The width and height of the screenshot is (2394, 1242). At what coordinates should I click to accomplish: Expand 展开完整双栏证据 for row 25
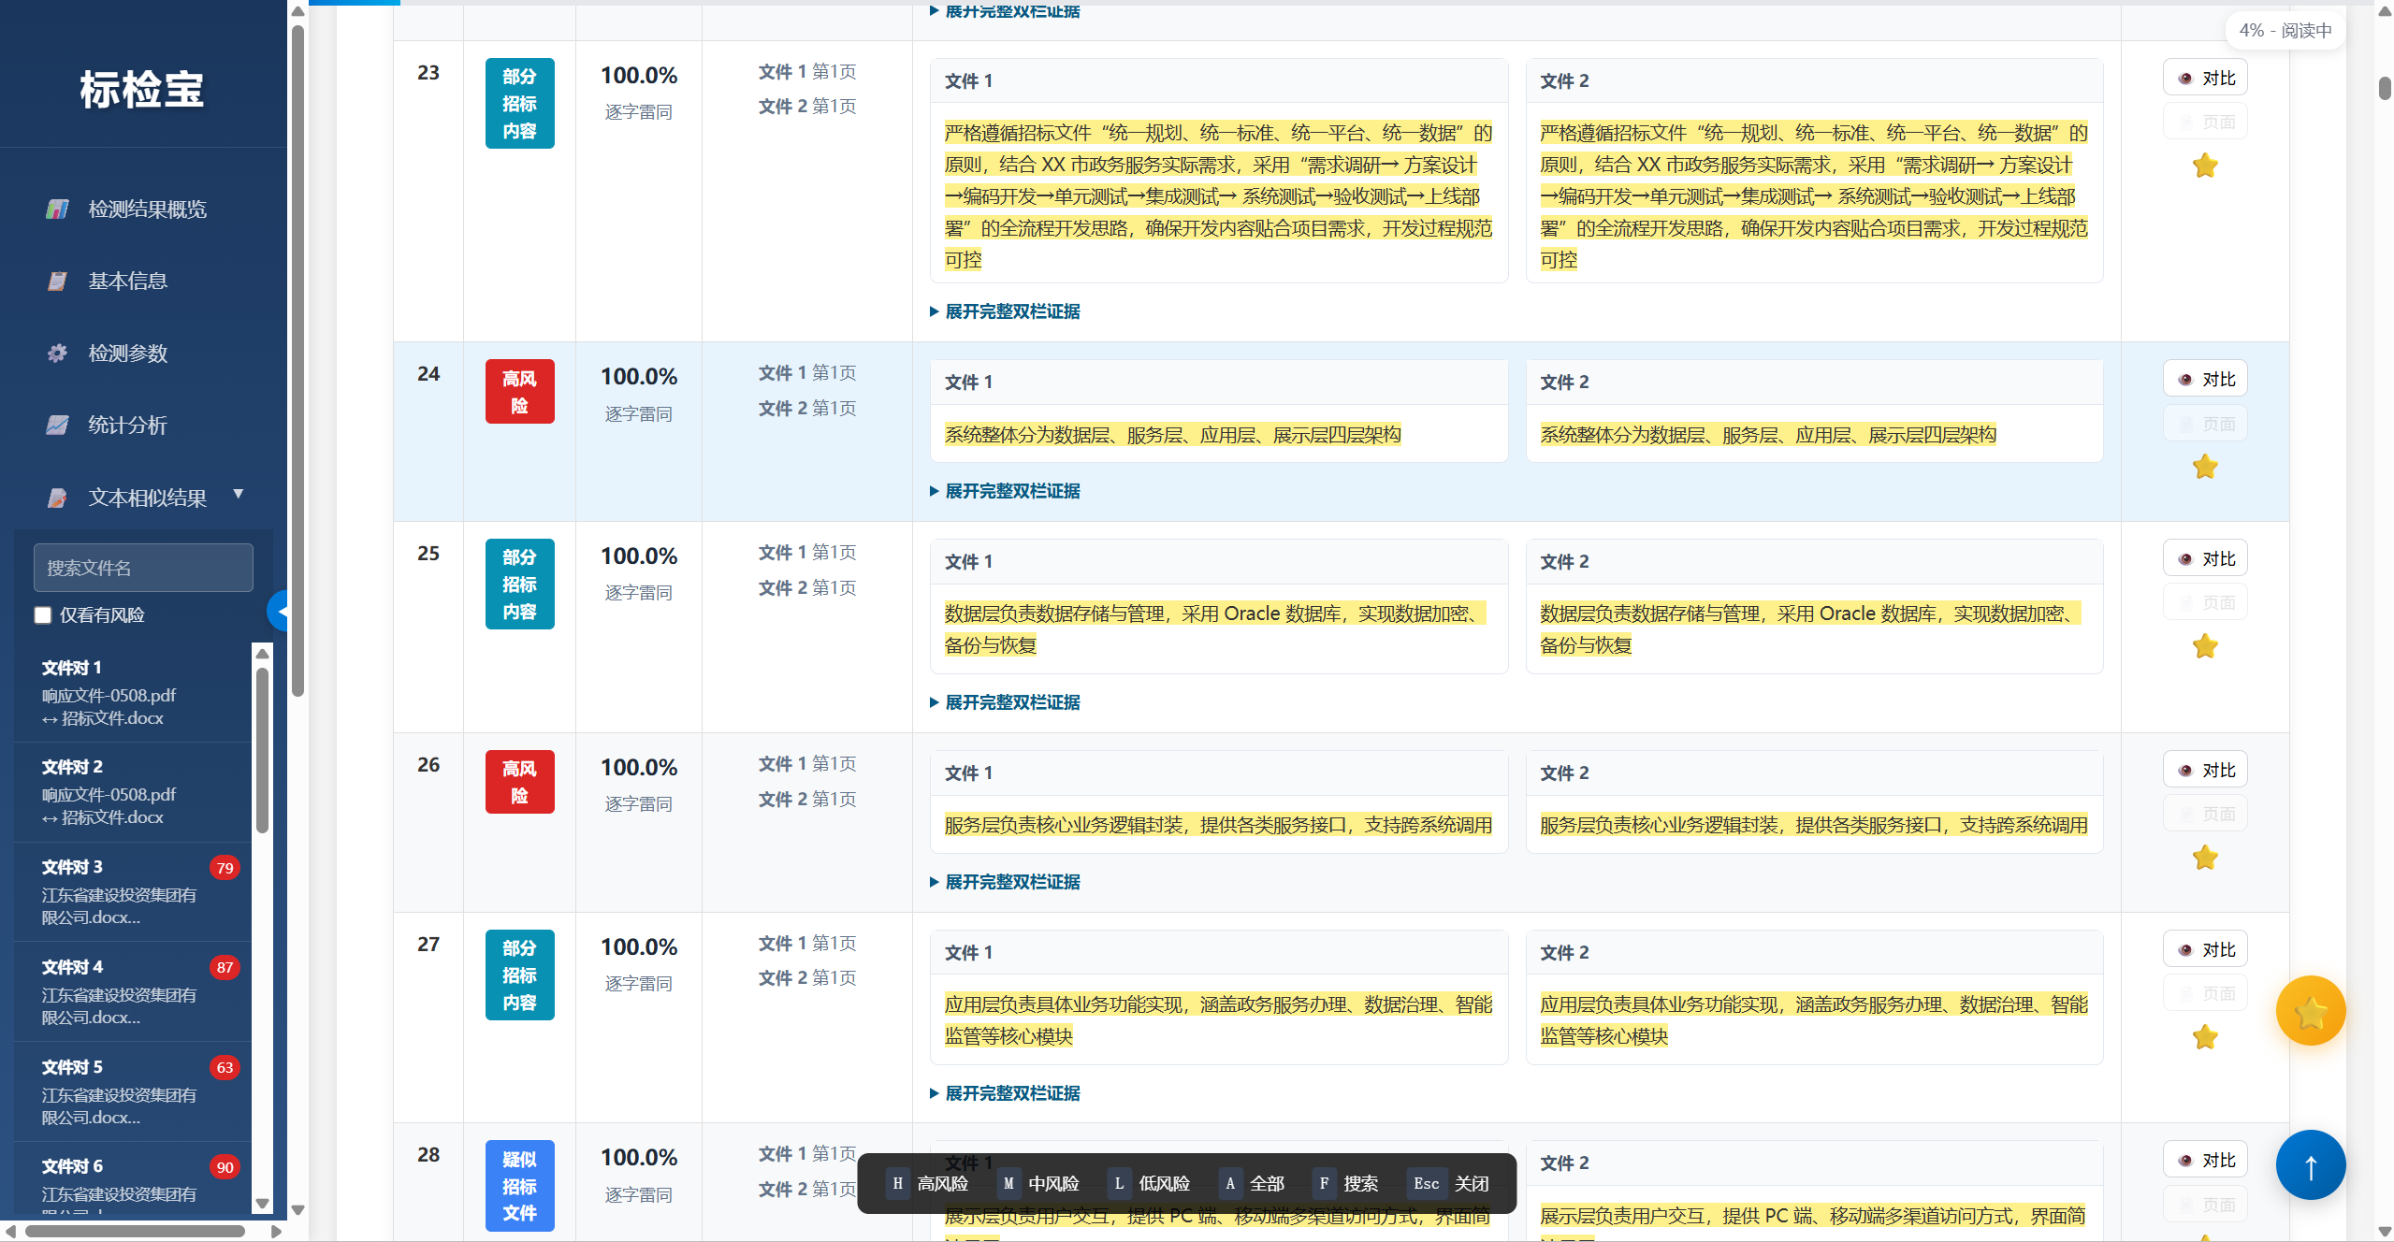click(1005, 702)
